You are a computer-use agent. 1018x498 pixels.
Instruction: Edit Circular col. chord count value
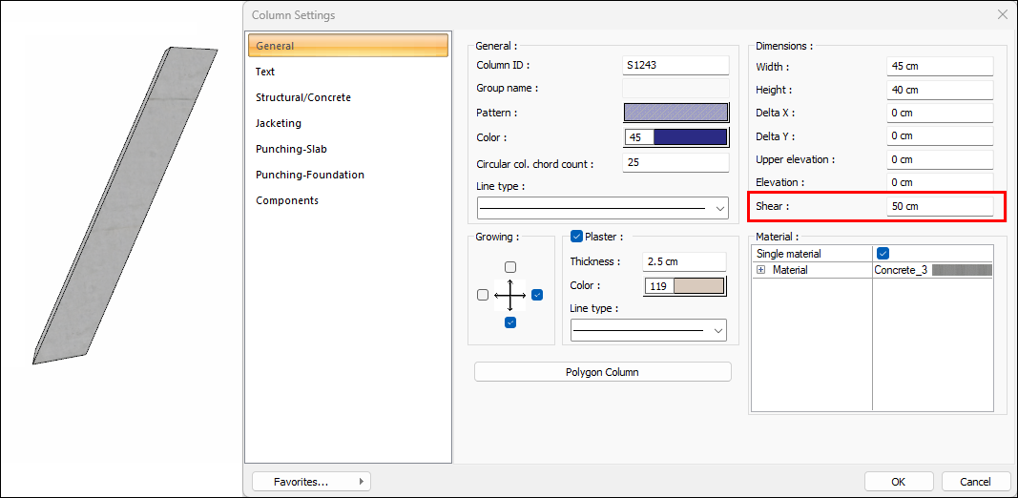pyautogui.click(x=675, y=162)
